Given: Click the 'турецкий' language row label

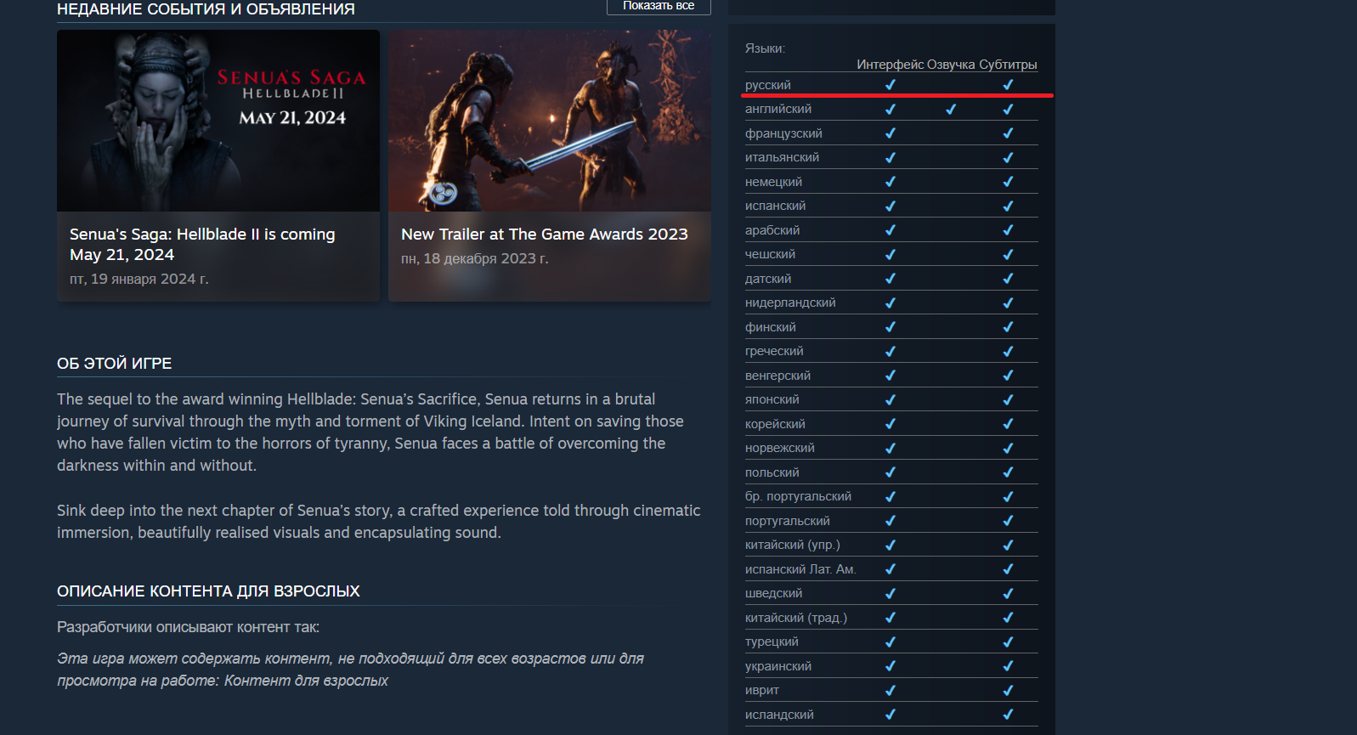Looking at the screenshot, I should point(772,642).
